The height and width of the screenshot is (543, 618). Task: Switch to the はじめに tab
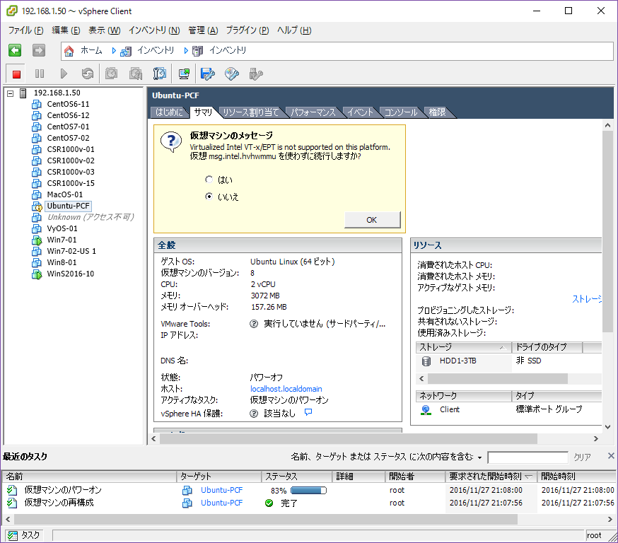pyautogui.click(x=169, y=112)
